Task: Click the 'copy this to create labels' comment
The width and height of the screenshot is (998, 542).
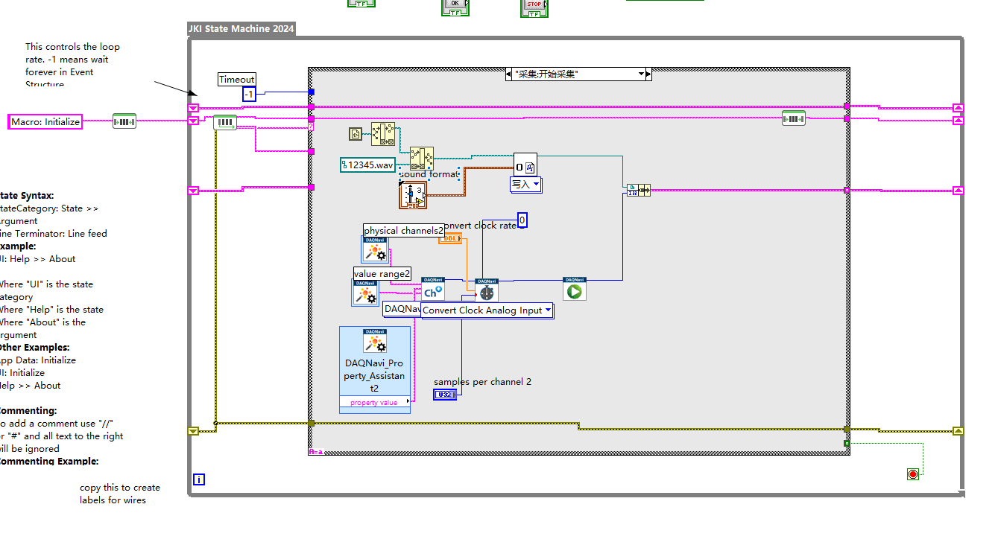Action: pyautogui.click(x=120, y=494)
